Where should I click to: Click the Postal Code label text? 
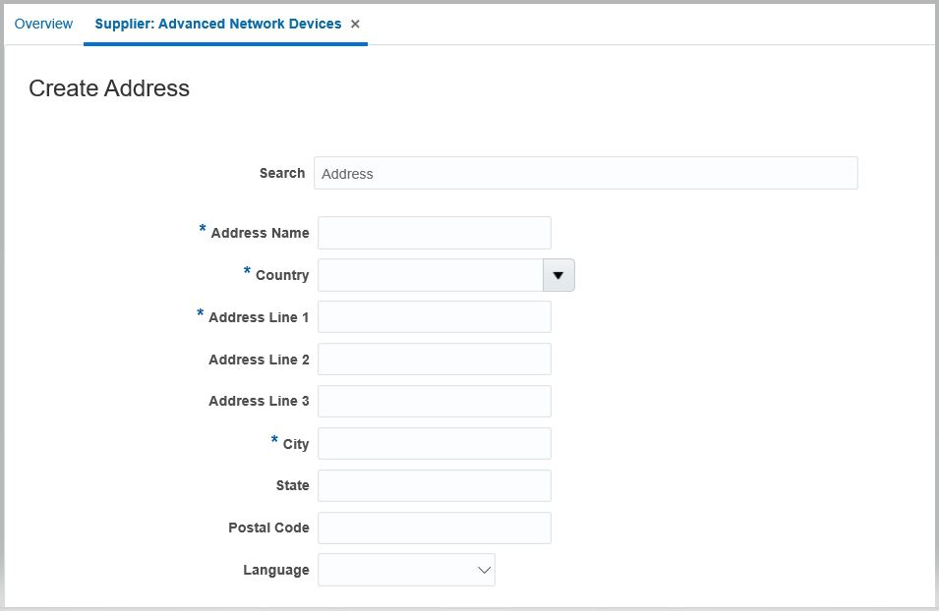point(268,528)
